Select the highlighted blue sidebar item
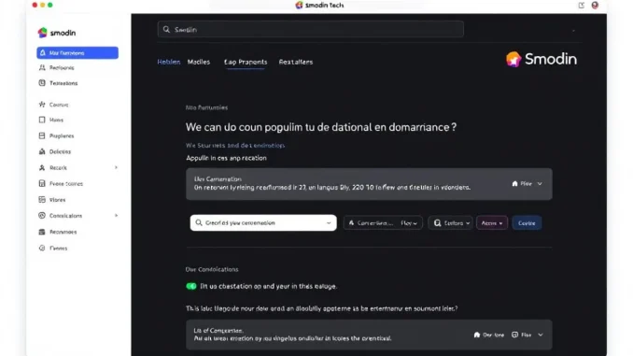Screen dimensions: 633x356 77,53
